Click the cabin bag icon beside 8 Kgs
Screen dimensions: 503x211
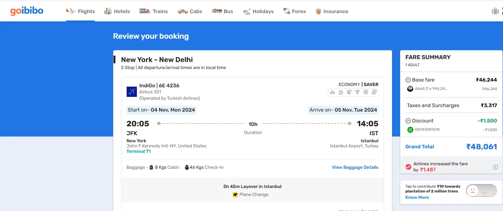(x=151, y=167)
